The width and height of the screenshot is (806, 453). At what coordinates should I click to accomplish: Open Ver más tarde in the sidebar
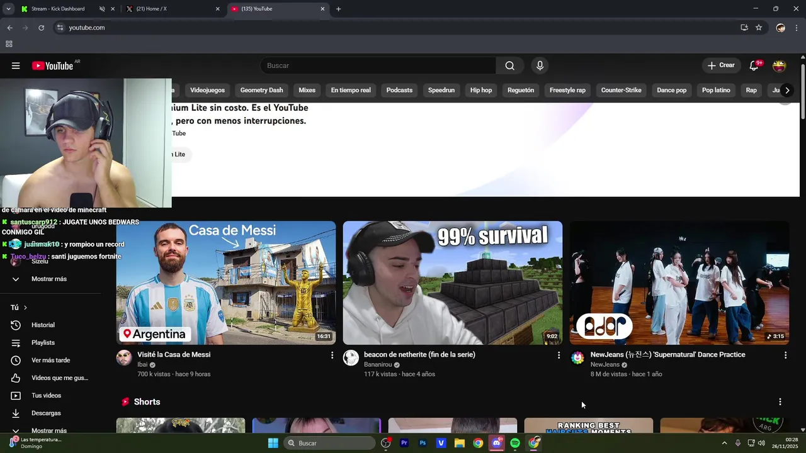(50, 361)
